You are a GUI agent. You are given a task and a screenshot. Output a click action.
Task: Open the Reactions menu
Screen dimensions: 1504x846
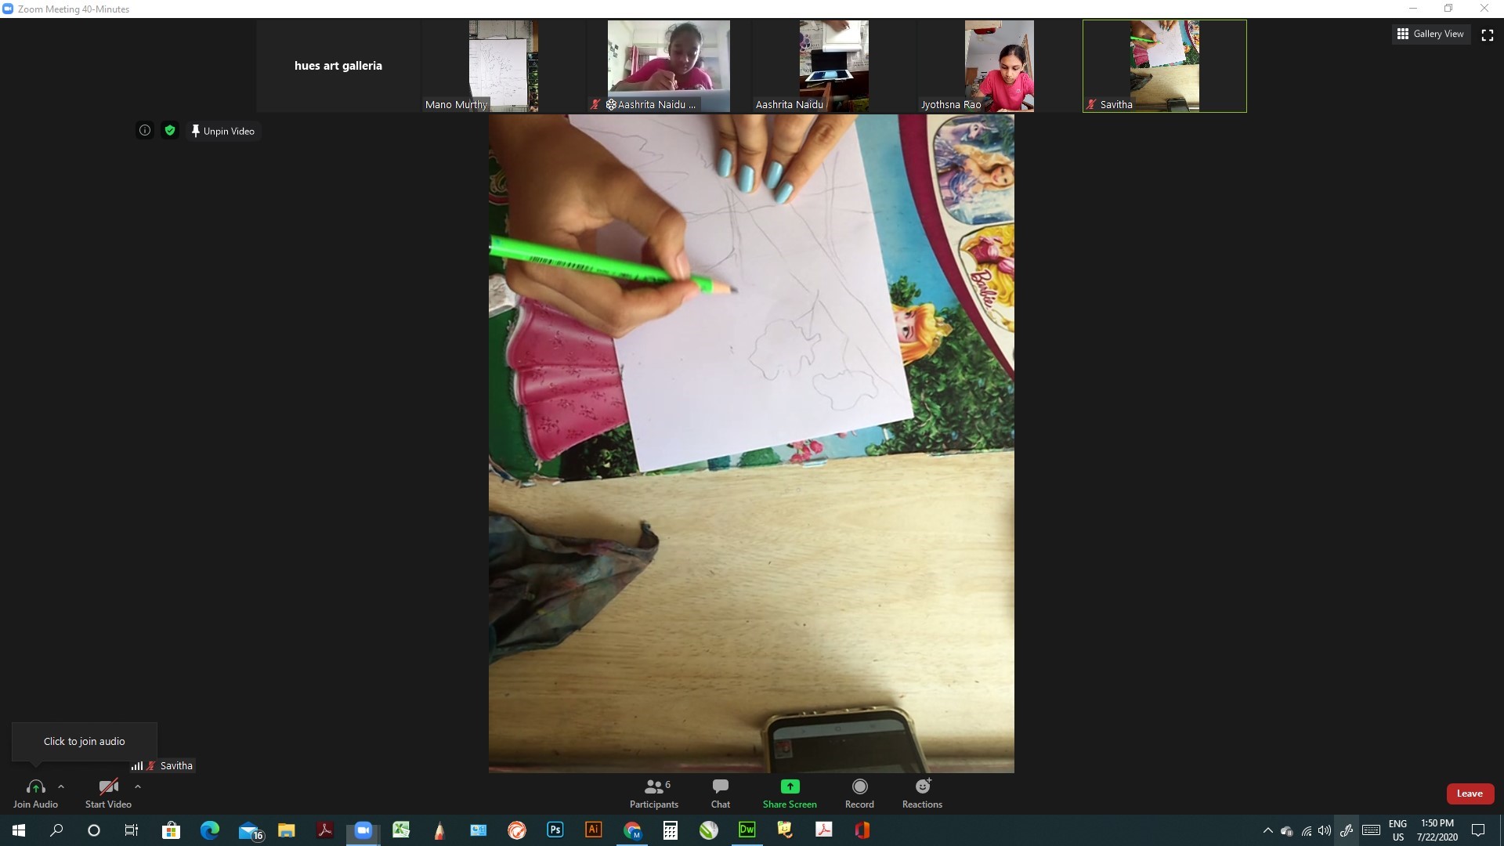922,793
